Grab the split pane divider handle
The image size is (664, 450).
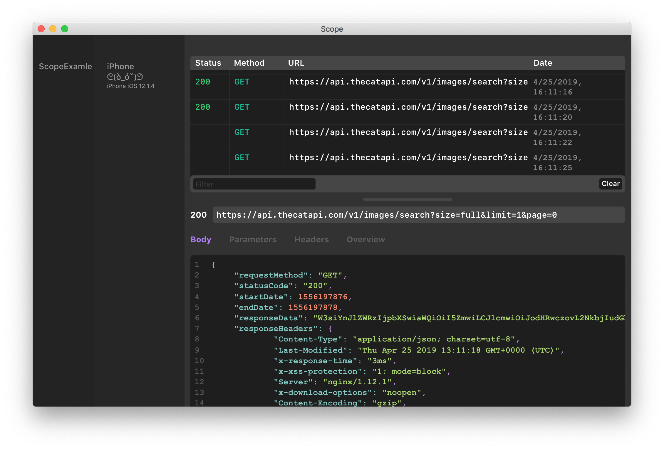click(x=408, y=199)
